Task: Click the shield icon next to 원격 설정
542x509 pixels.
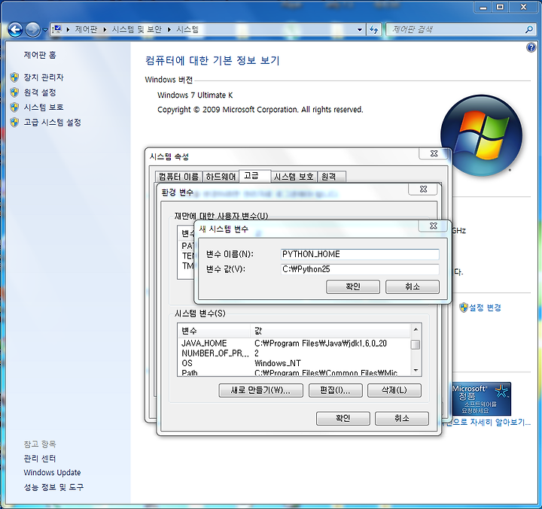Action: click(14, 92)
